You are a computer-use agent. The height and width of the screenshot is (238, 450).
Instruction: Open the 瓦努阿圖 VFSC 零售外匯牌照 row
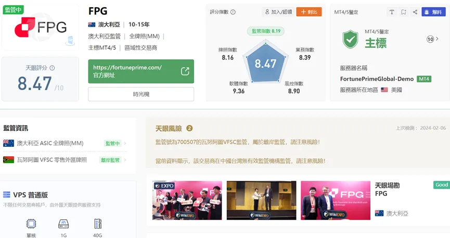[x=65, y=160]
